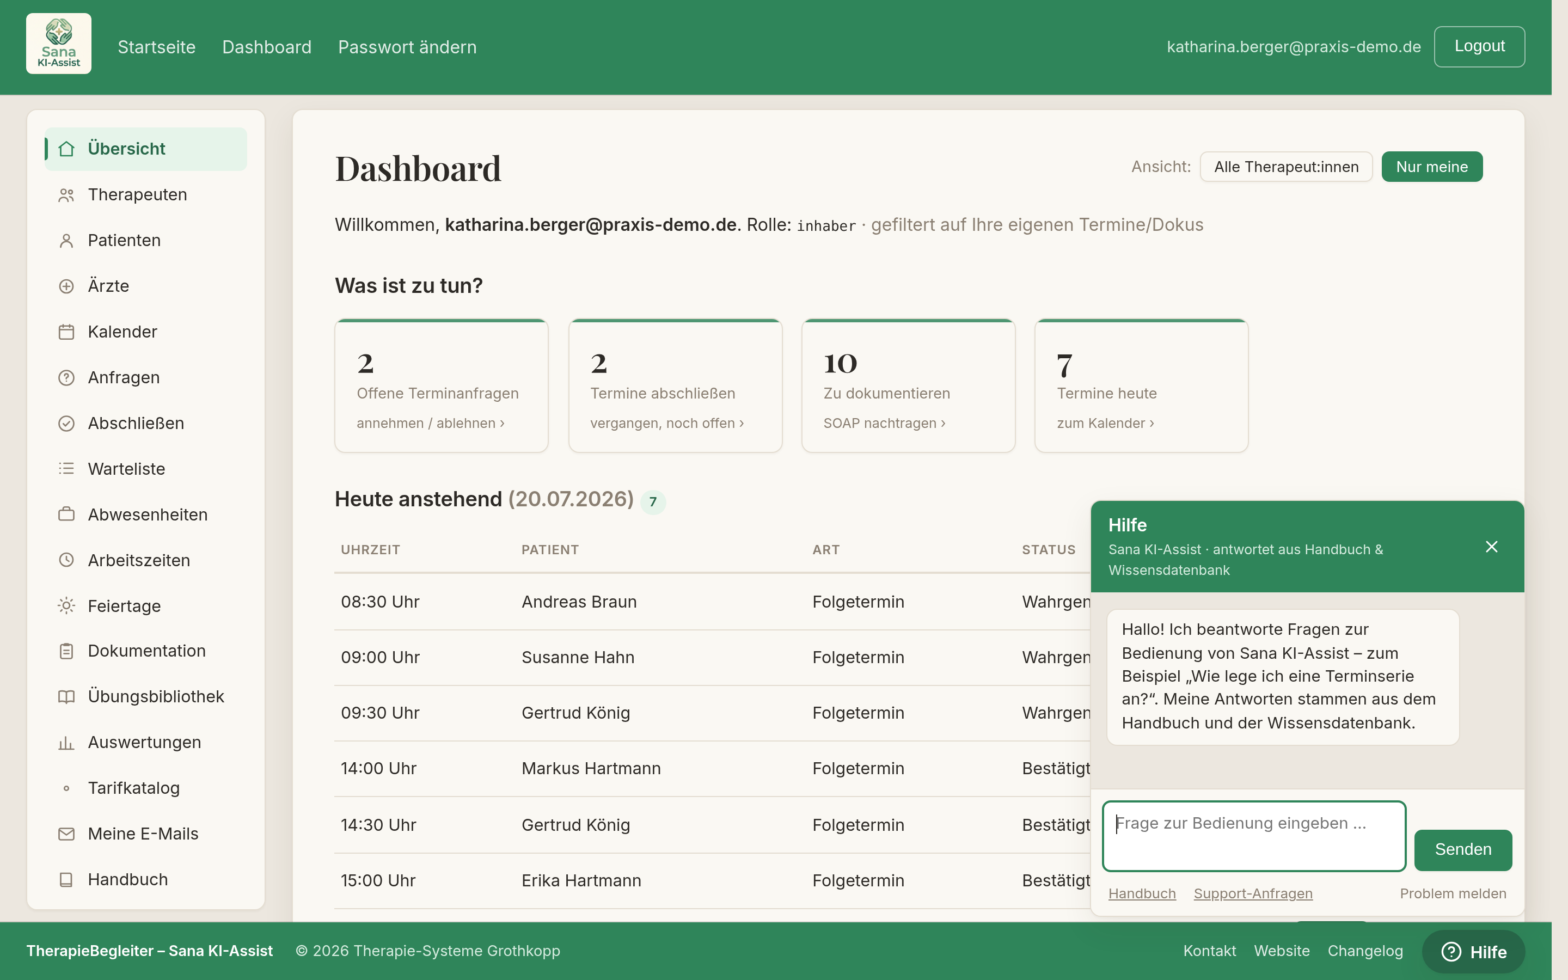Viewport: 1568px width, 980px height.
Task: Follow the SOAP nachtragen chevron link
Action: [x=884, y=423]
